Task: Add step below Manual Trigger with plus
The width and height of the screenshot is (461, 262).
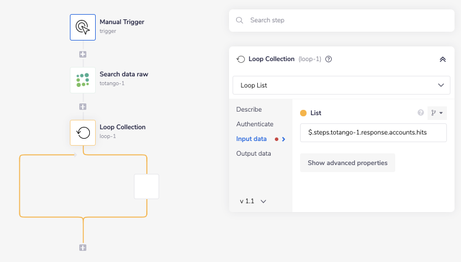Action: [83, 54]
